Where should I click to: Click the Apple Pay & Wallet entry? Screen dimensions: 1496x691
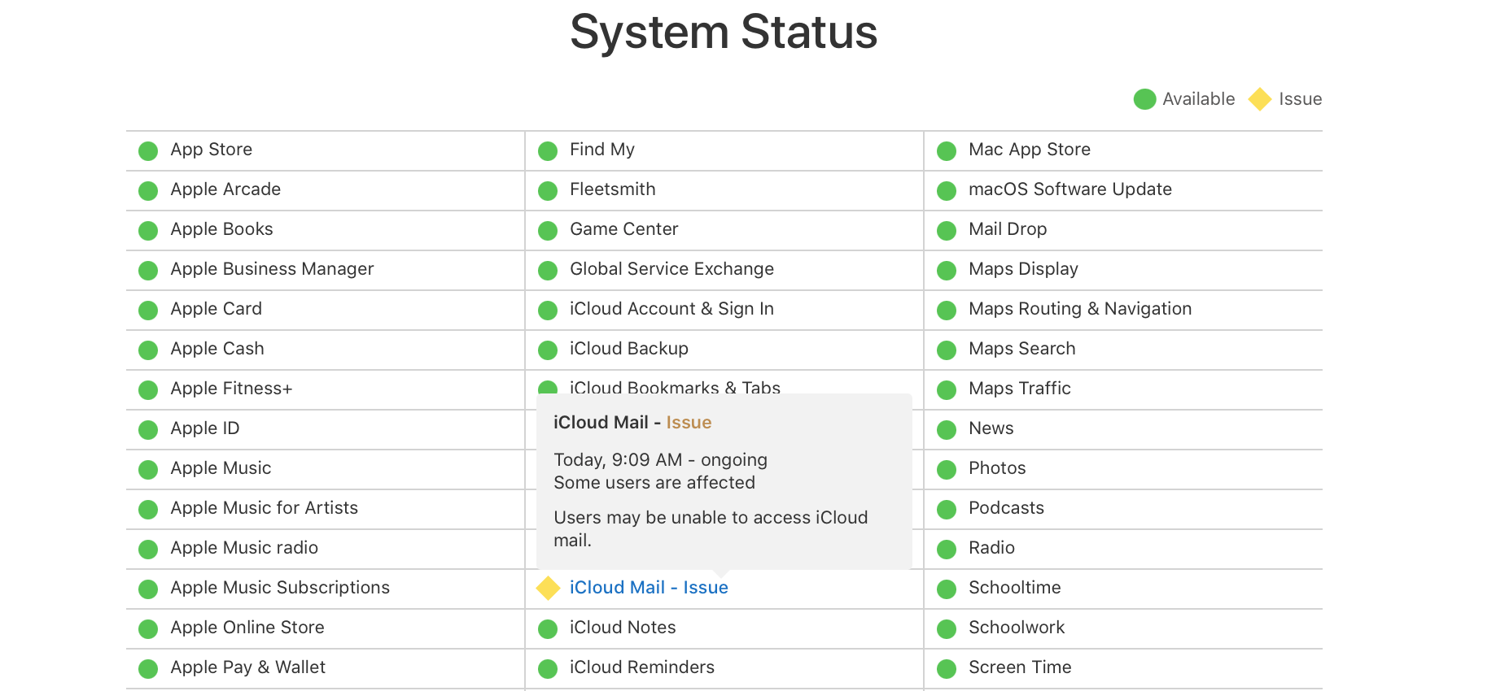[x=247, y=667]
